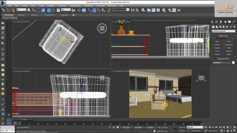
Task: Open the selection filter dropdown
Action: tap(21, 10)
